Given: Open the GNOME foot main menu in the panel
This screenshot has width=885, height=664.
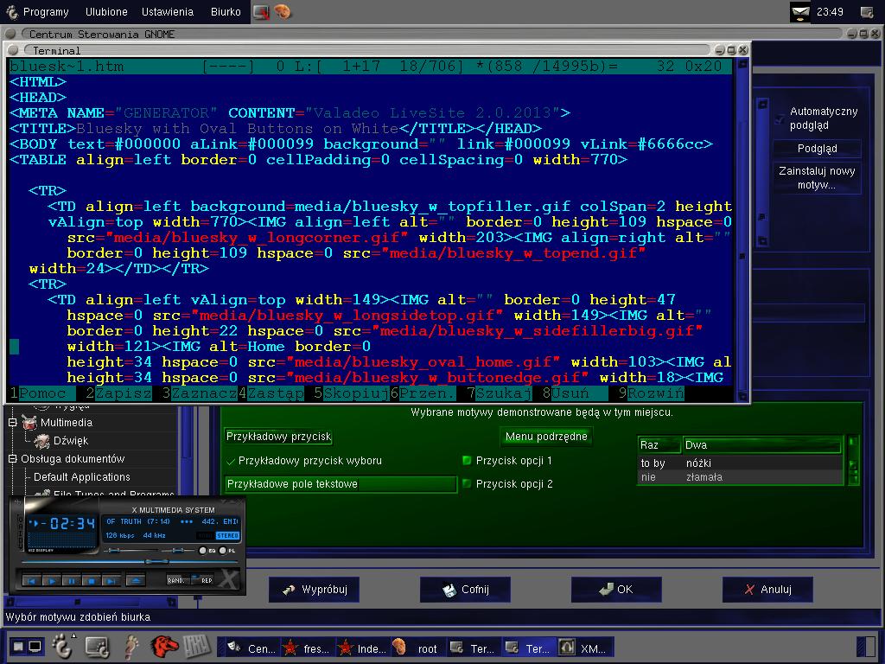Looking at the screenshot, I should click(x=62, y=646).
